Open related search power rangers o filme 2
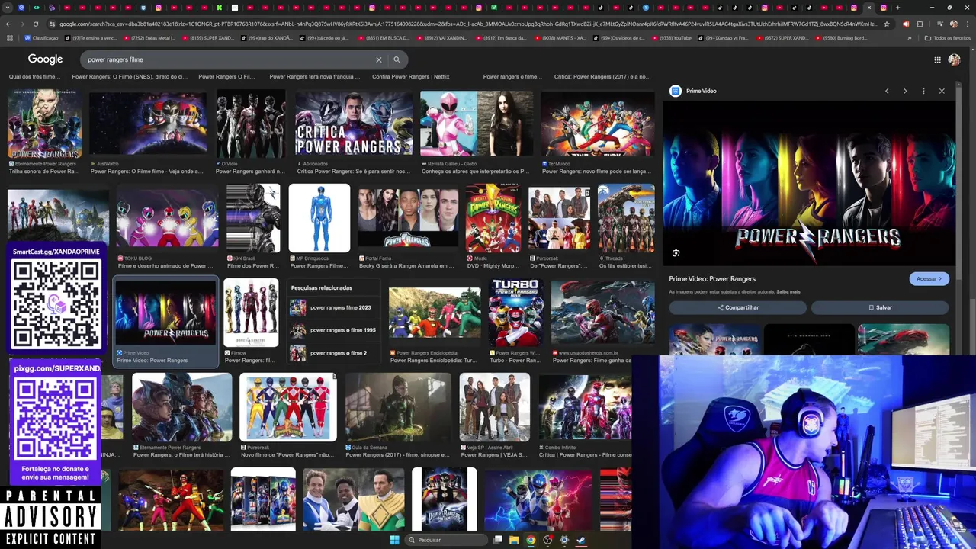976x549 pixels. coord(333,353)
